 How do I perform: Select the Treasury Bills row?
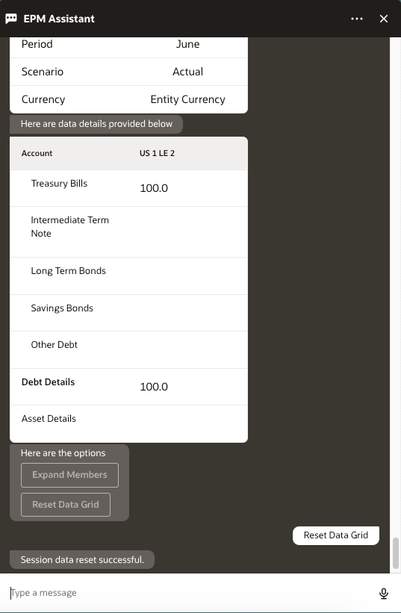coord(128,188)
